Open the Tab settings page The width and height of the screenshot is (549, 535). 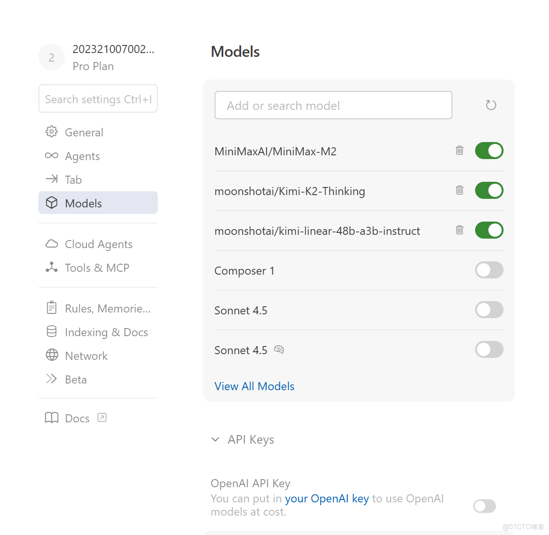click(73, 179)
